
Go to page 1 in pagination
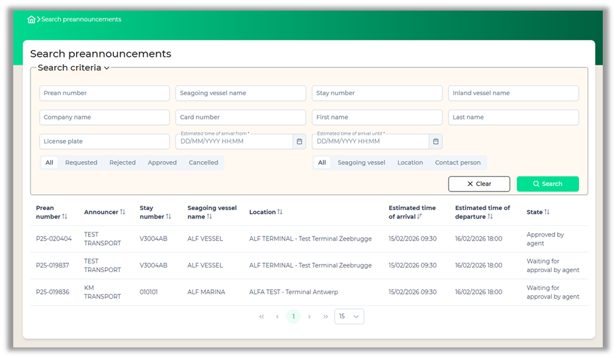click(293, 316)
